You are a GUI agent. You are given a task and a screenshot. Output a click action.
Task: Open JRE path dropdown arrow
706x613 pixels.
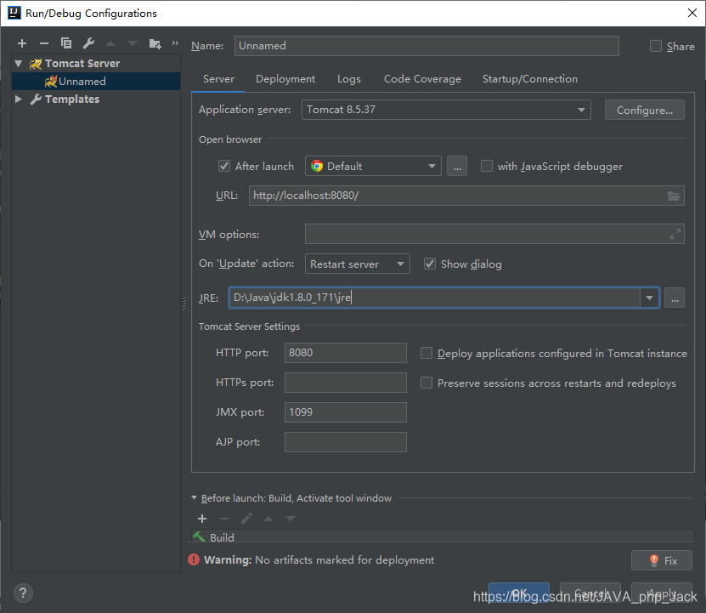[x=649, y=298]
